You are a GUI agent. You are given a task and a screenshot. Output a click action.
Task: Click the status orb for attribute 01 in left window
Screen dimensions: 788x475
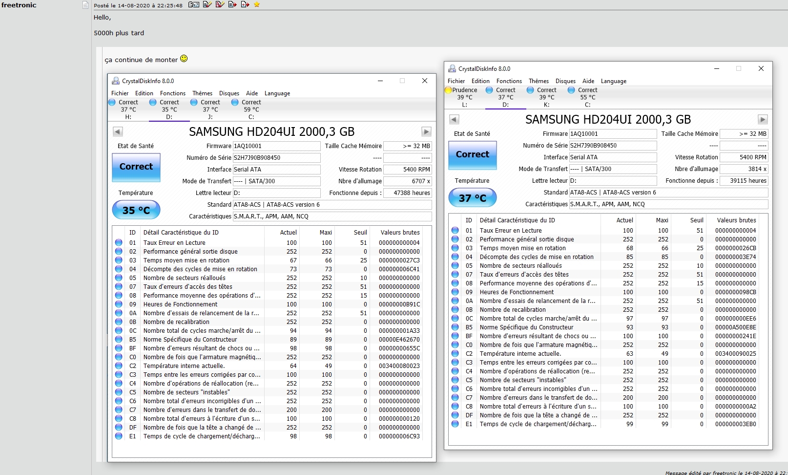coord(119,242)
